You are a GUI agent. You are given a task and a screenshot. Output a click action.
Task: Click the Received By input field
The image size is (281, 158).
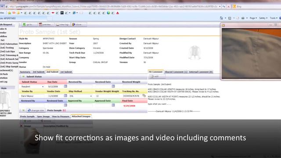pyautogui.click(x=80, y=86)
